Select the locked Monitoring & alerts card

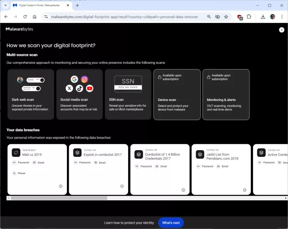(x=226, y=95)
